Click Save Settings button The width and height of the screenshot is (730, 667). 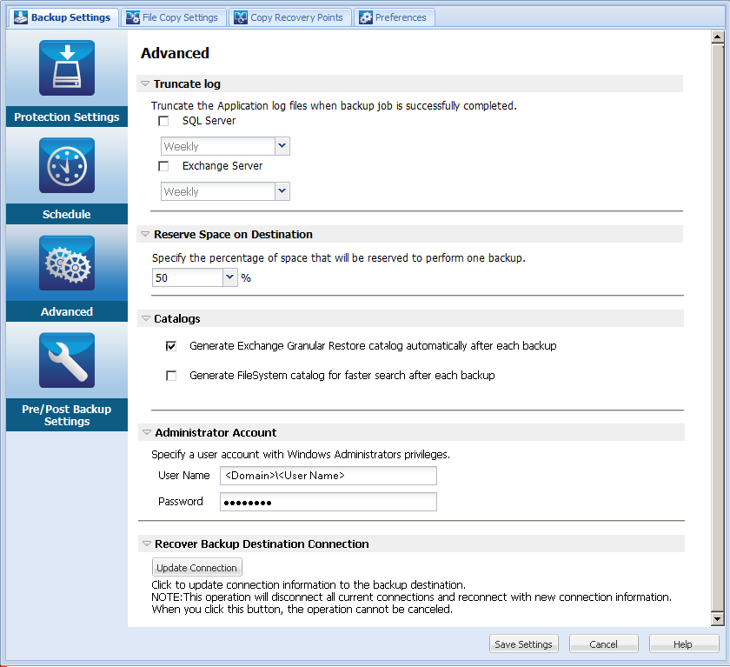524,644
